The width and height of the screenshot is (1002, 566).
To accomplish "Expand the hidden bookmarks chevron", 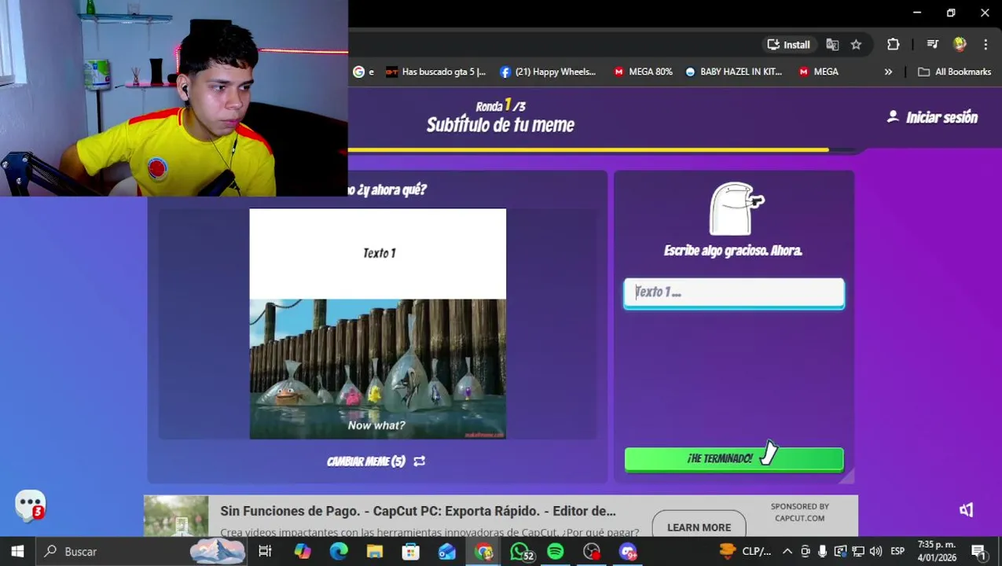I will [888, 72].
